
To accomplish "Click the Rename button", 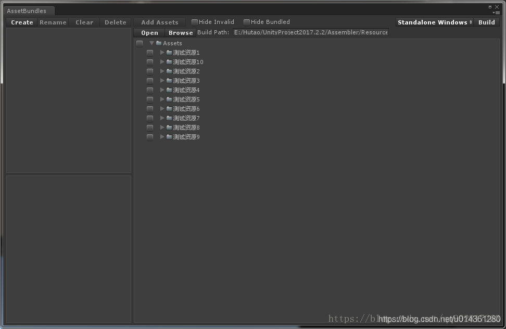I will click(x=53, y=22).
